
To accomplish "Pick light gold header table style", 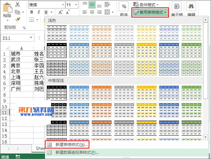I will click(147, 50).
